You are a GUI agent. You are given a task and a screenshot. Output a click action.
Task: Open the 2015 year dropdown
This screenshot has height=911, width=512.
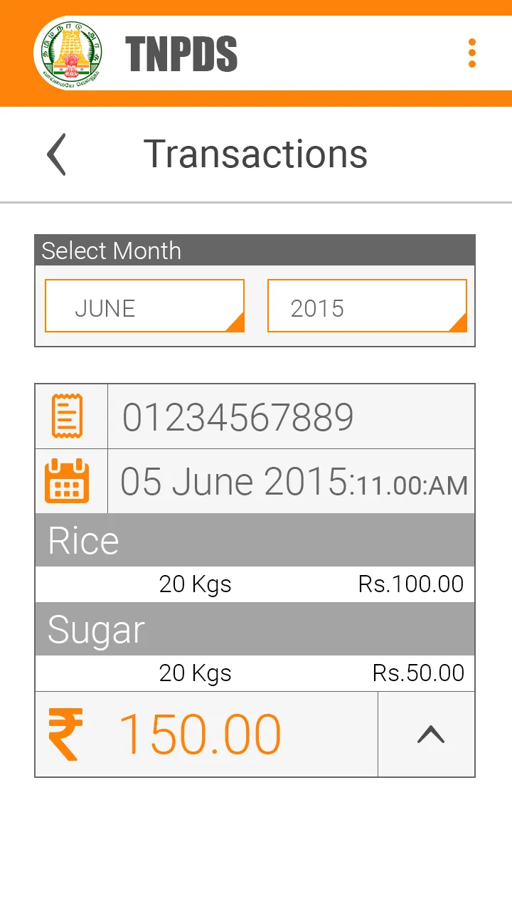pyautogui.click(x=367, y=306)
